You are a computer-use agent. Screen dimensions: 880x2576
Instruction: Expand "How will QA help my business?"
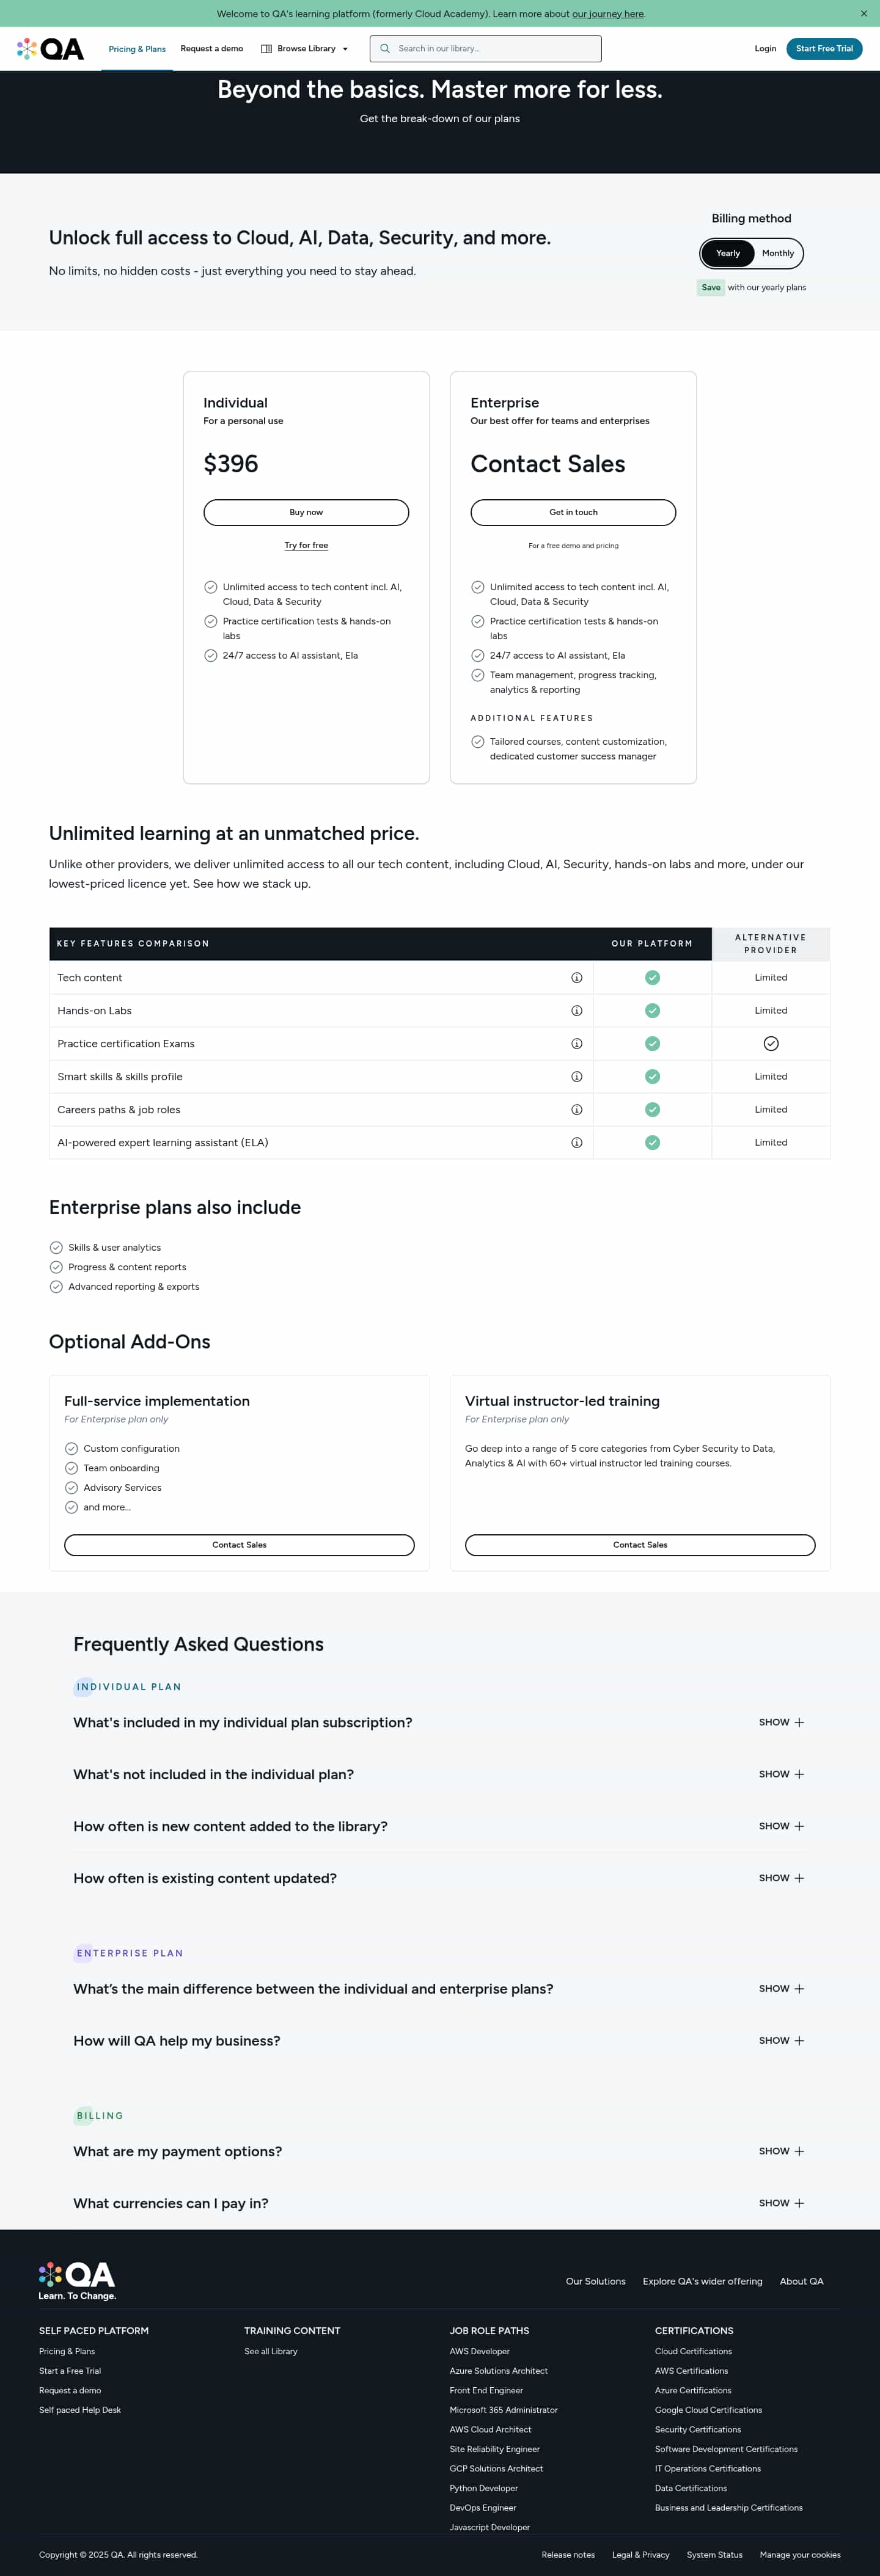781,2040
